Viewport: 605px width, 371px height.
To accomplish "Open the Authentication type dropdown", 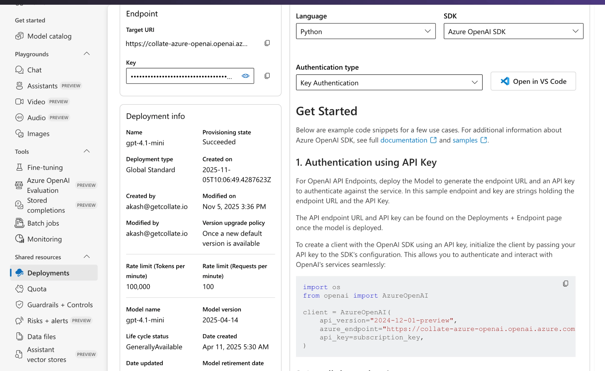I will 389,83.
